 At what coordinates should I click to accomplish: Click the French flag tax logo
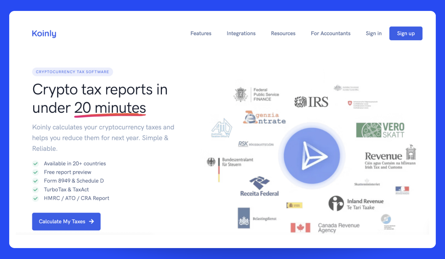tap(402, 190)
